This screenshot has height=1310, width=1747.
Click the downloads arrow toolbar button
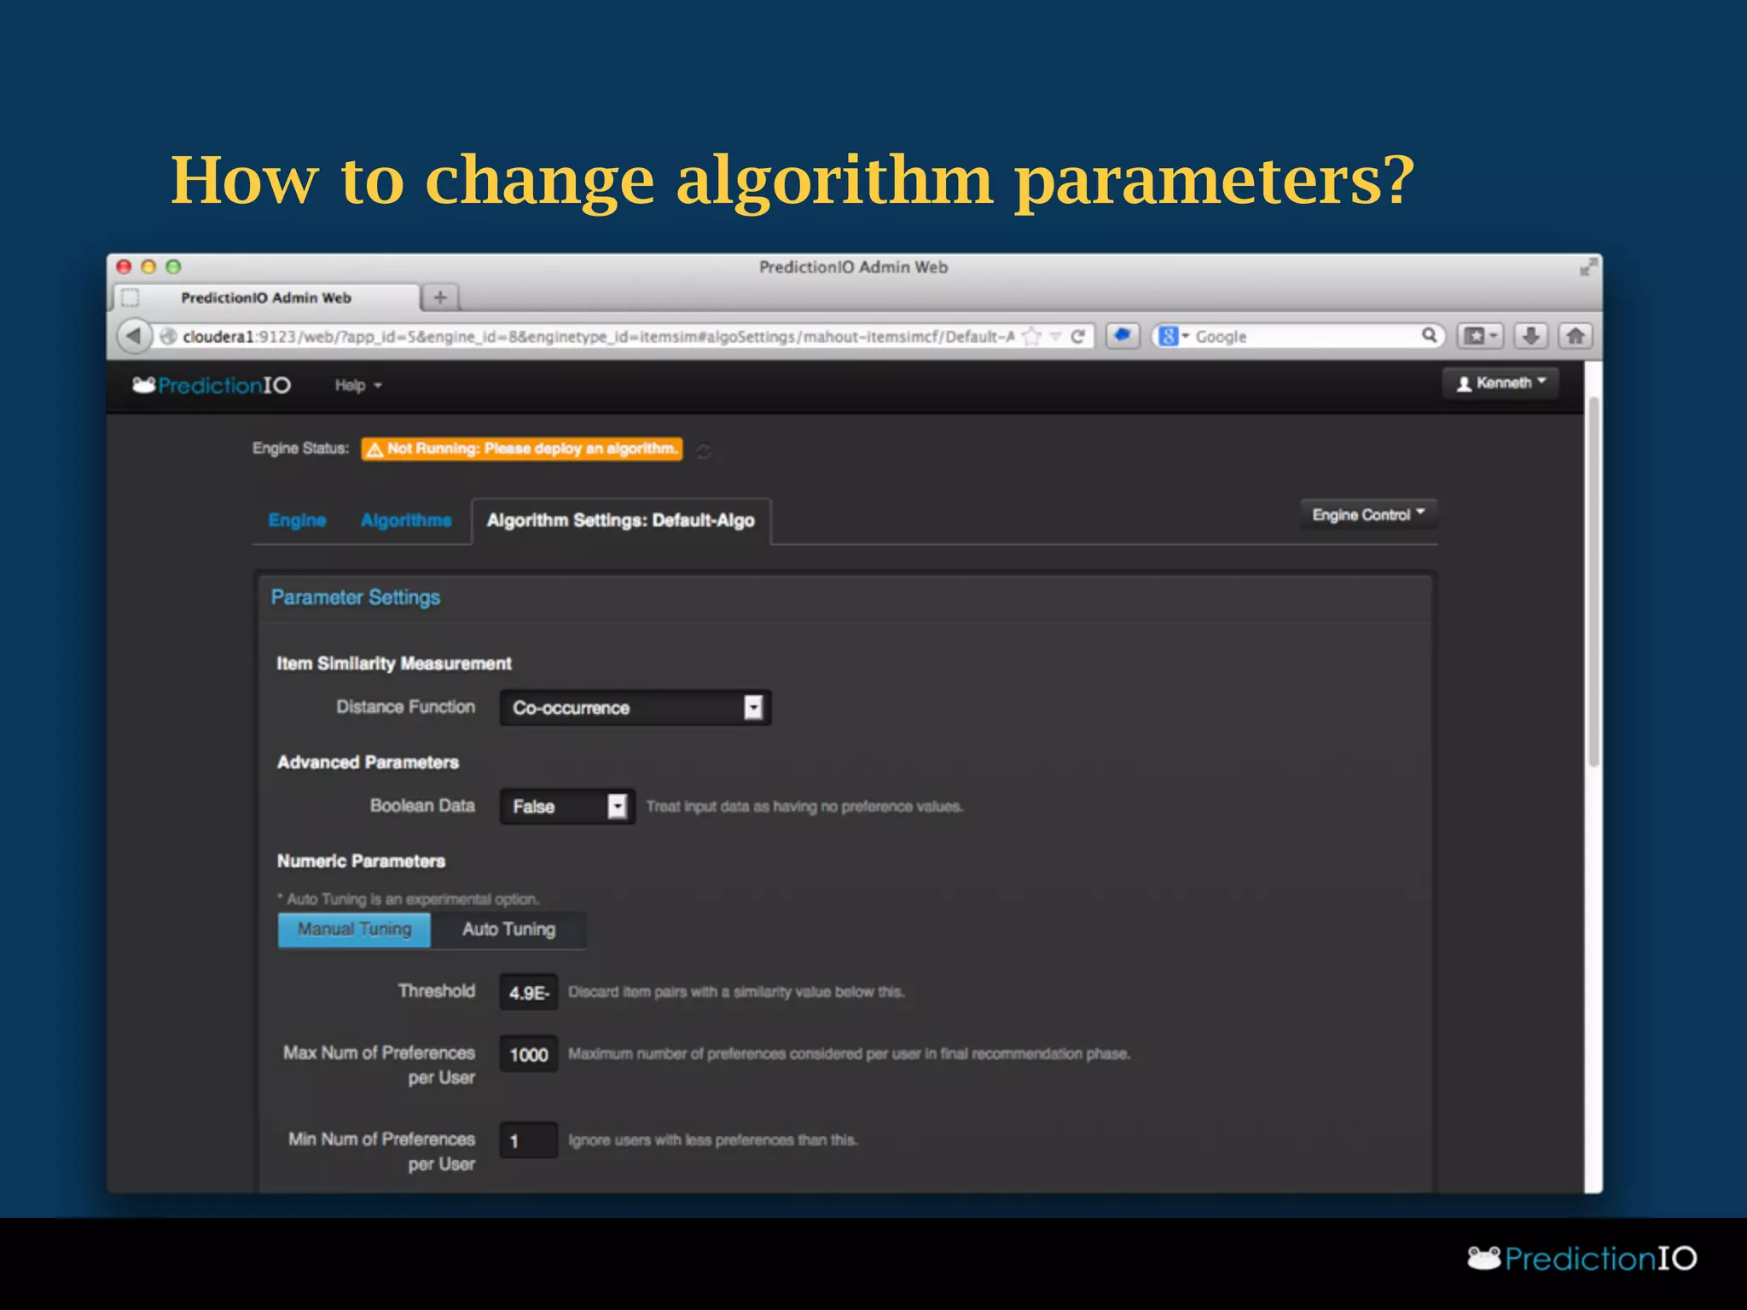click(x=1531, y=335)
